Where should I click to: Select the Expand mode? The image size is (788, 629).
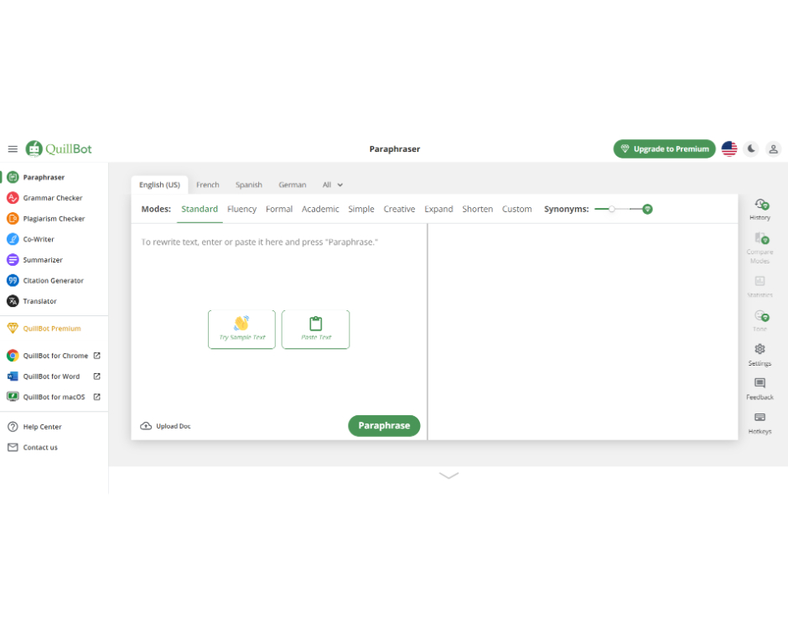[x=438, y=209]
